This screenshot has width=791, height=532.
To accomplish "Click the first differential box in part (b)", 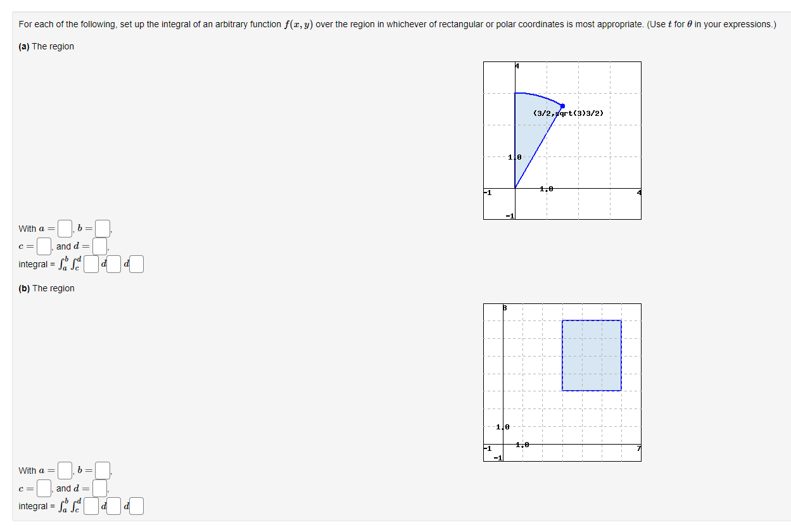I will (x=113, y=505).
